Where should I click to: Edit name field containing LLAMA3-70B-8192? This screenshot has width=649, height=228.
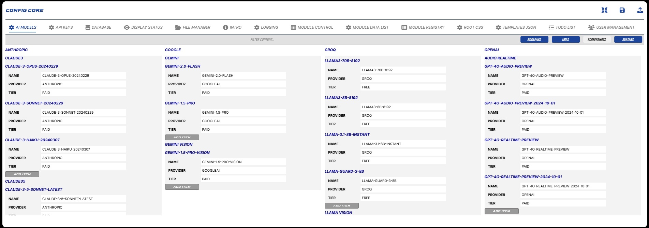(x=403, y=70)
